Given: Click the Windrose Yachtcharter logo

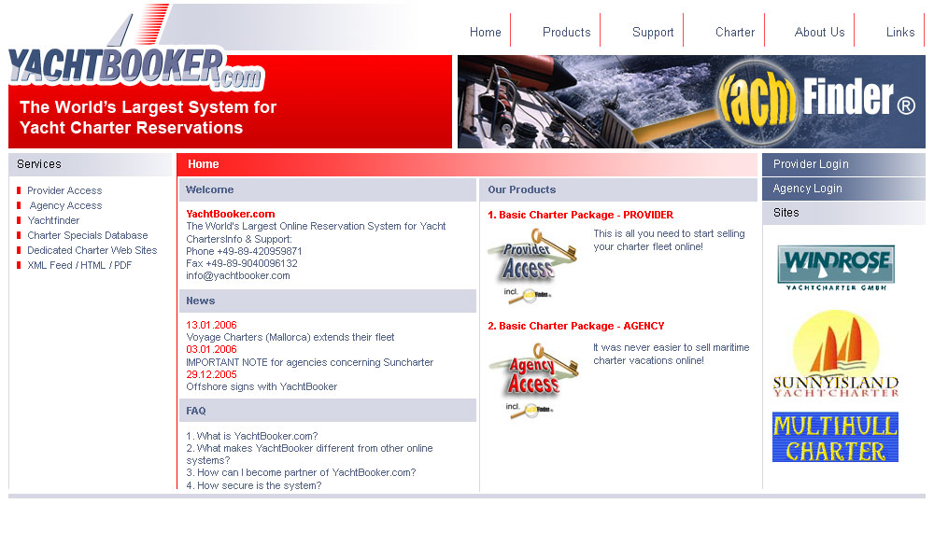Looking at the screenshot, I should 836,267.
